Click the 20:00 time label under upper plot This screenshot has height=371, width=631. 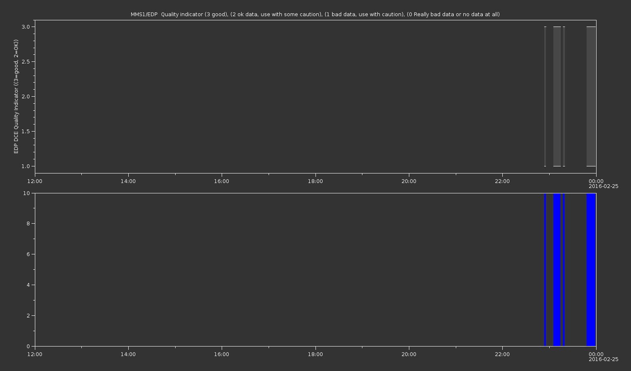click(409, 181)
